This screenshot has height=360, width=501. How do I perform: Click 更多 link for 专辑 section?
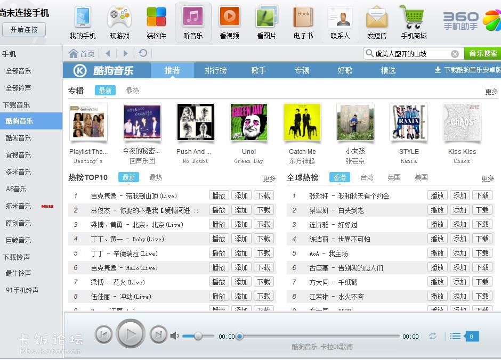[491, 92]
